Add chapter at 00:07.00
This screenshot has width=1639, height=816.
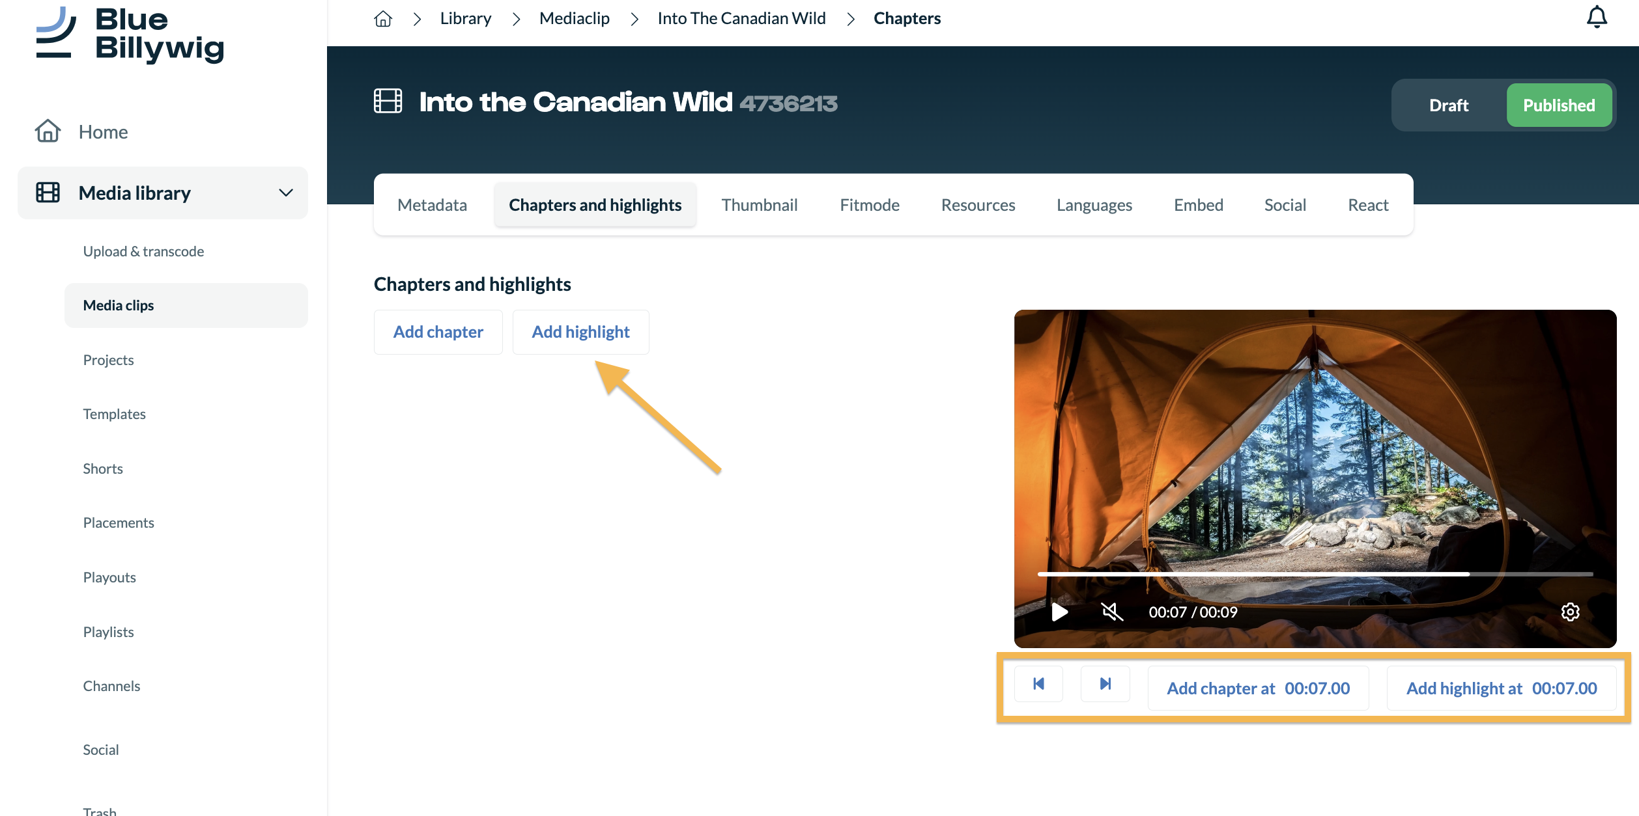[1258, 688]
